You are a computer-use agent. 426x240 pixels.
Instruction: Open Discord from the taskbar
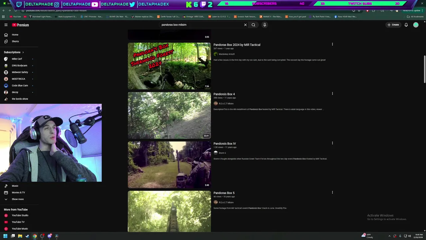click(x=49, y=236)
